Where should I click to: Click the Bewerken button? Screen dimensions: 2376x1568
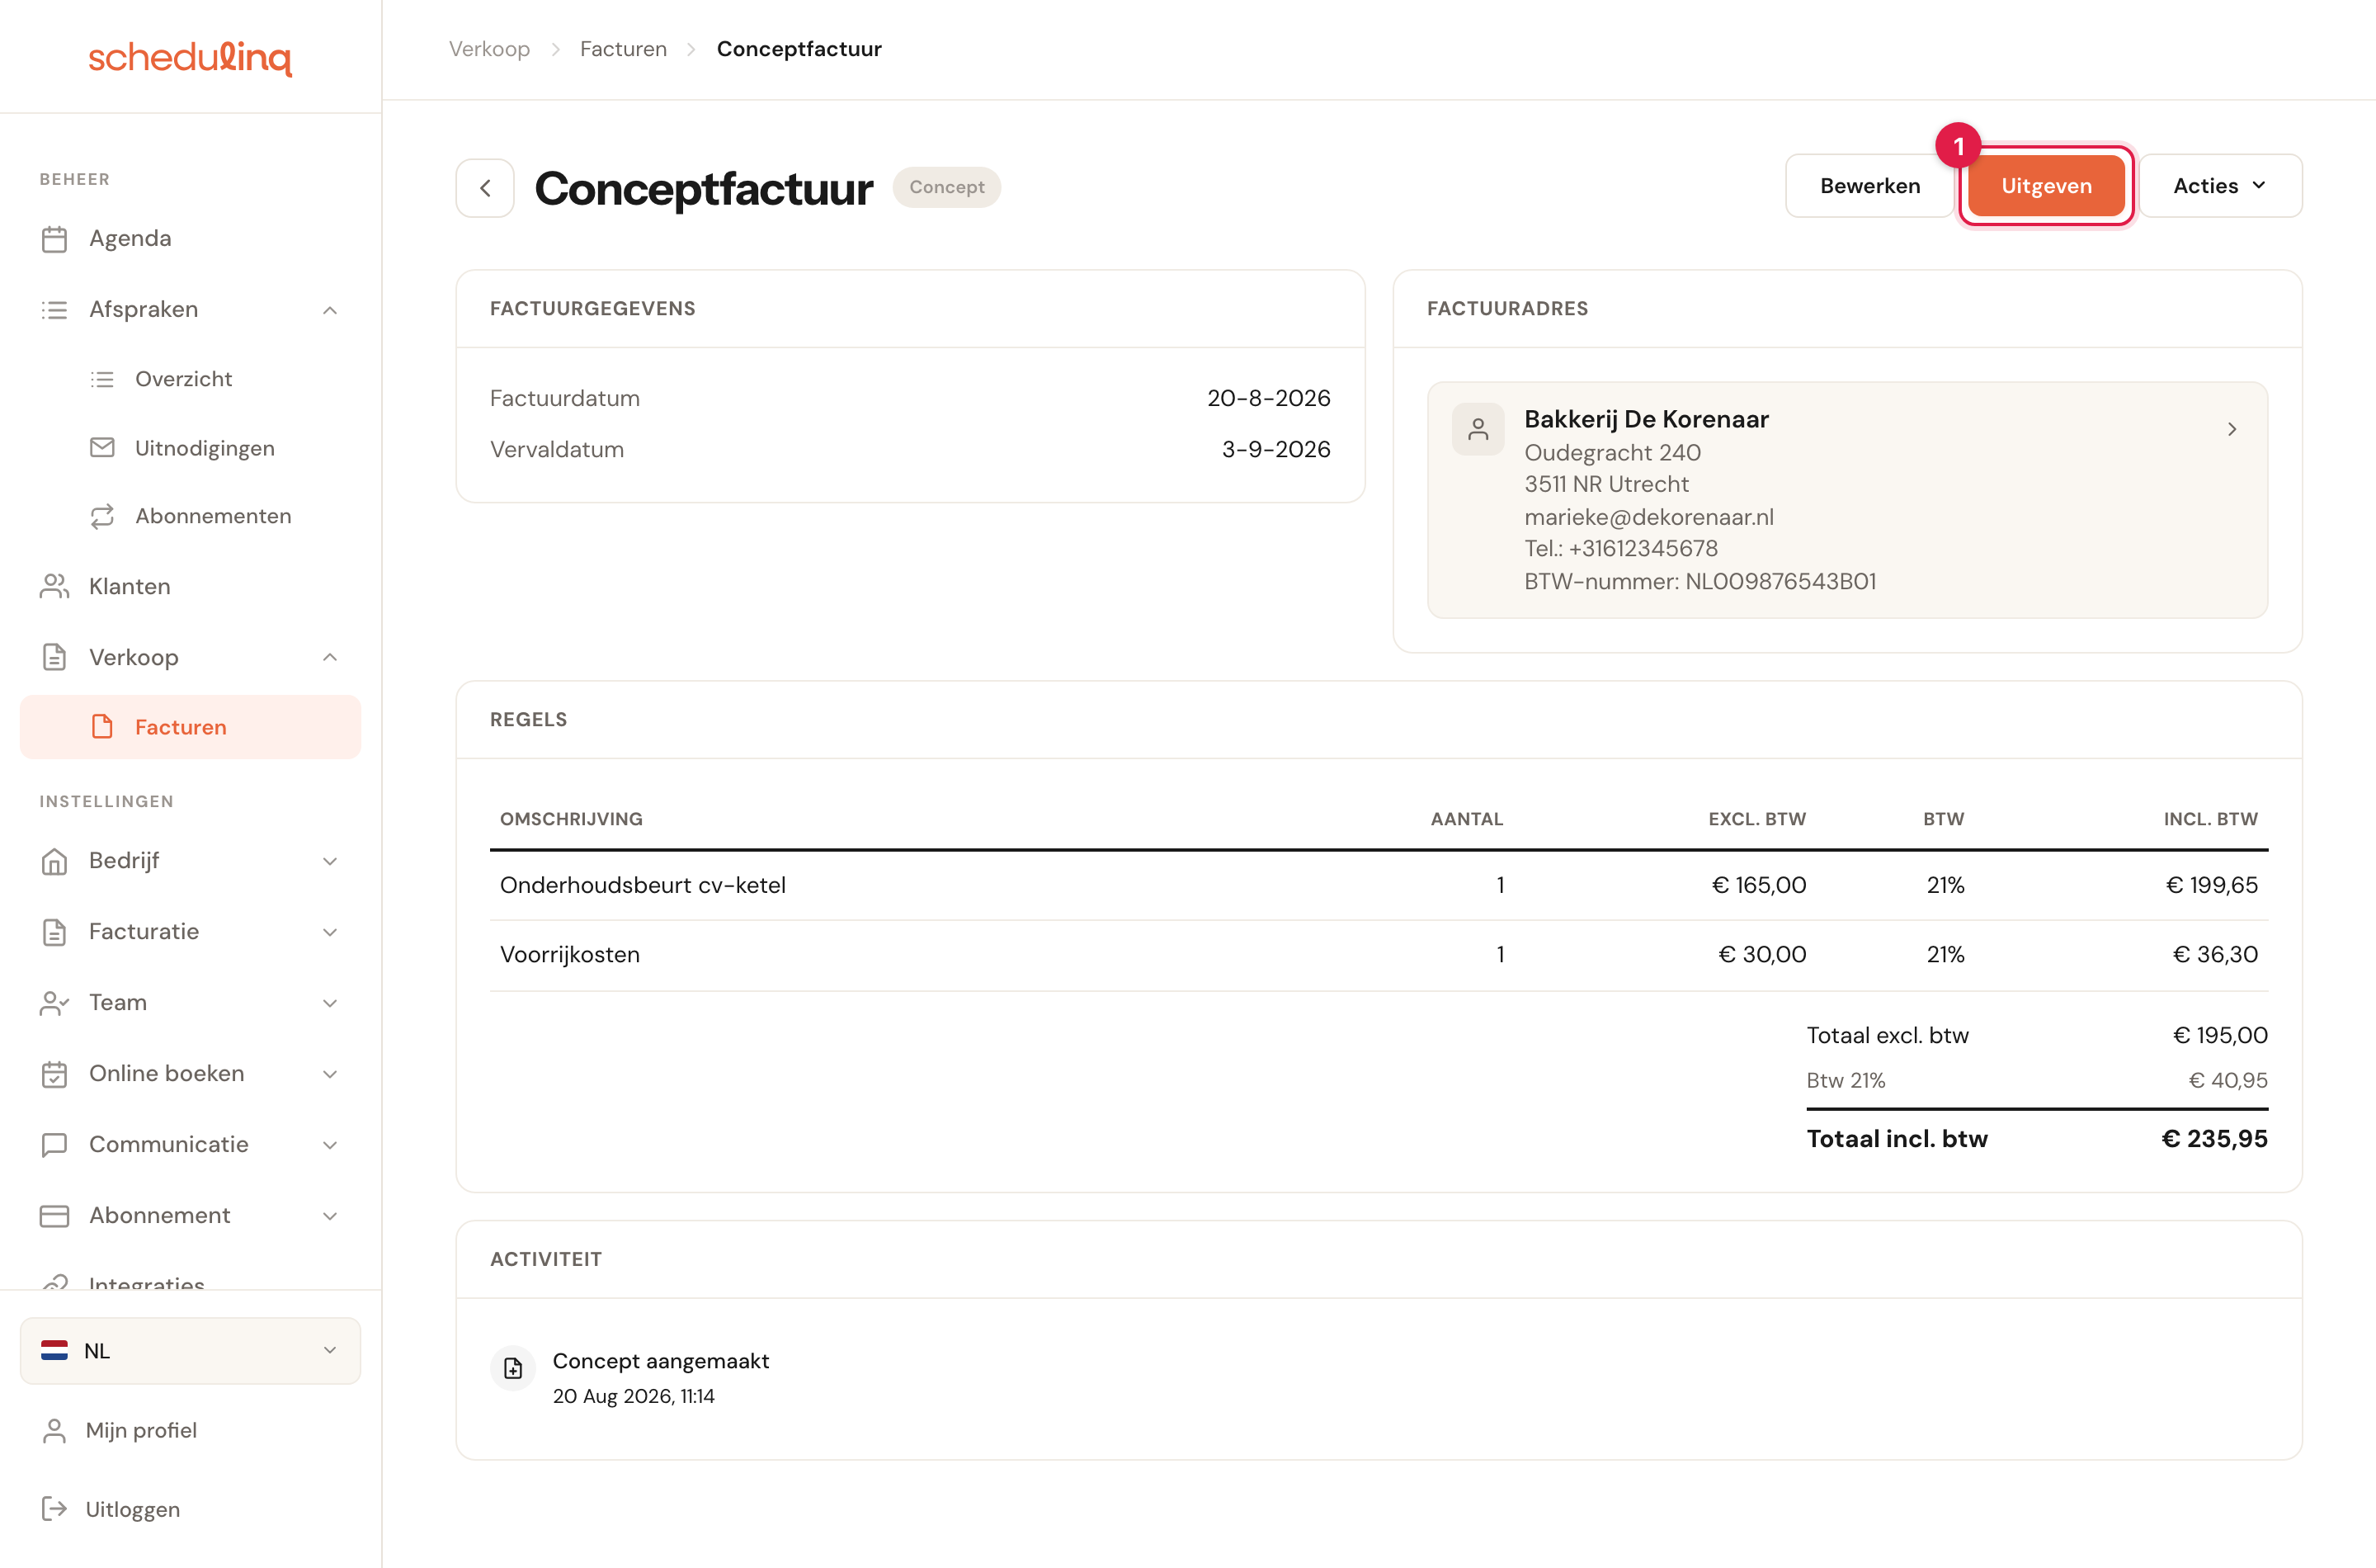point(1869,186)
